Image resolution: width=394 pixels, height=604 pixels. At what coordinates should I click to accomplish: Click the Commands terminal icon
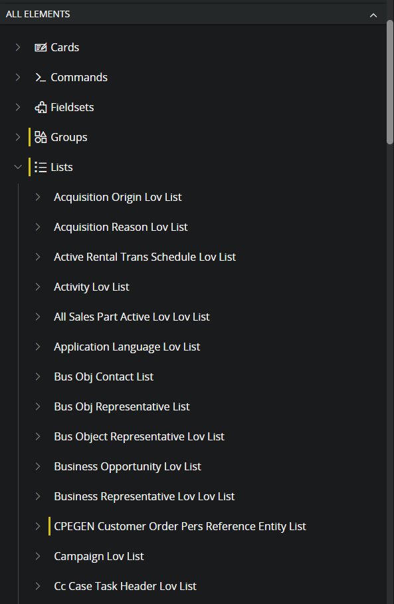(x=41, y=77)
